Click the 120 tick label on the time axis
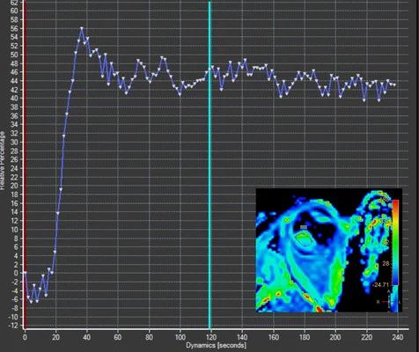419x352 pixels. 211,337
